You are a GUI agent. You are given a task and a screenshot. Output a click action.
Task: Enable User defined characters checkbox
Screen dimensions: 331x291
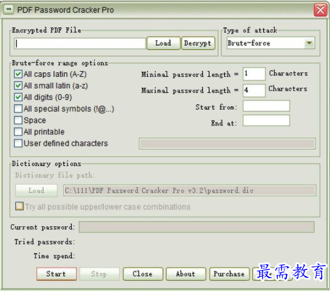[18, 143]
